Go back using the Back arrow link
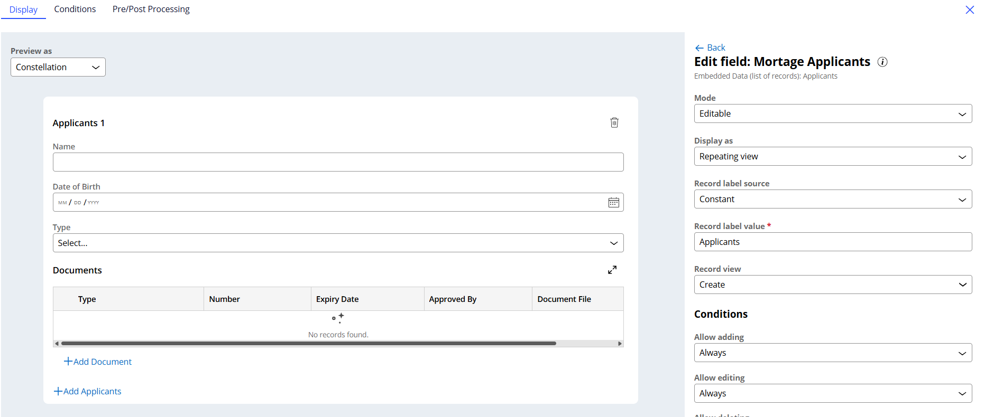This screenshot has height=417, width=994. pos(710,48)
